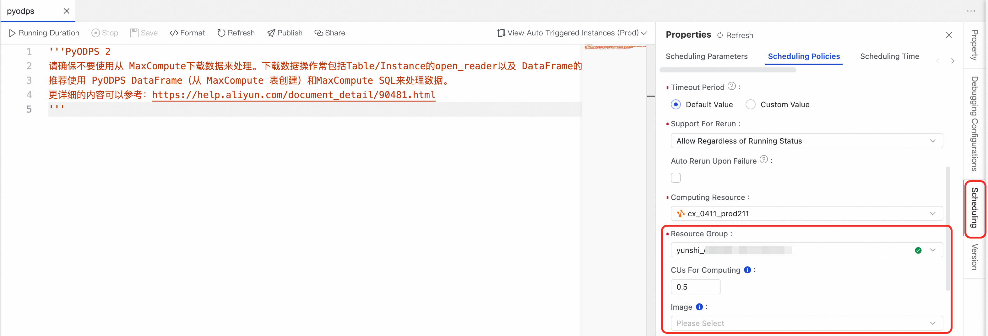Click the Image field info icon
Screen dimensions: 988x336
[699, 307]
